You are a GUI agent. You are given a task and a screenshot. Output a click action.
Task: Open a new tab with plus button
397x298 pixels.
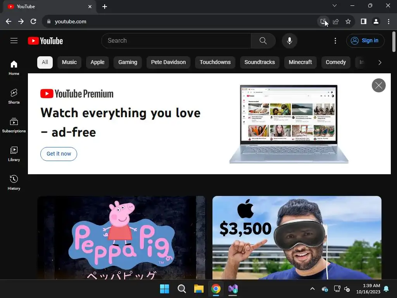[105, 7]
